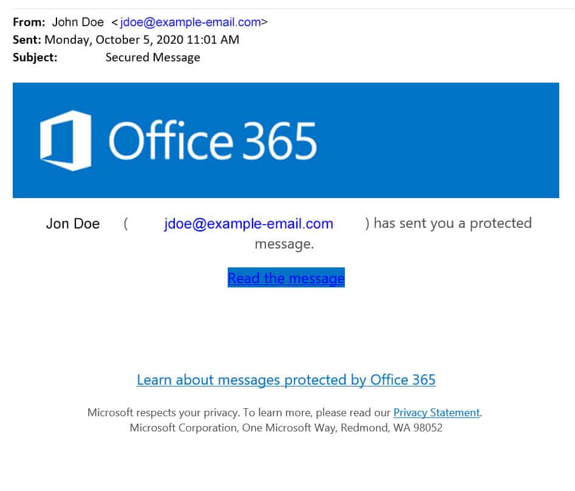Viewport: 575px width, 491px height.
Task: Click the Microsoft Corporation Redmond address line
Action: click(286, 428)
